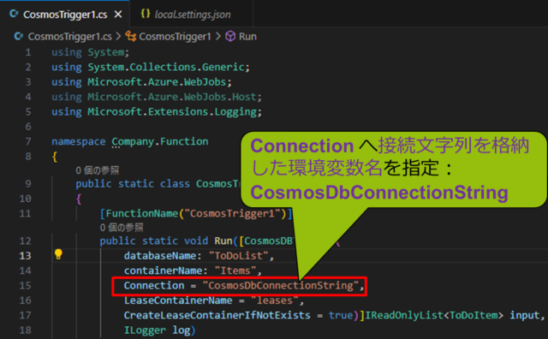Click 'public static void Run' on line 12
Image resolution: width=548 pixels, height=339 pixels.
pyautogui.click(x=166, y=241)
